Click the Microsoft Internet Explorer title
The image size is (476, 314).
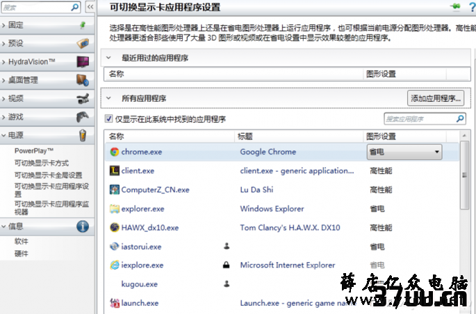288,265
